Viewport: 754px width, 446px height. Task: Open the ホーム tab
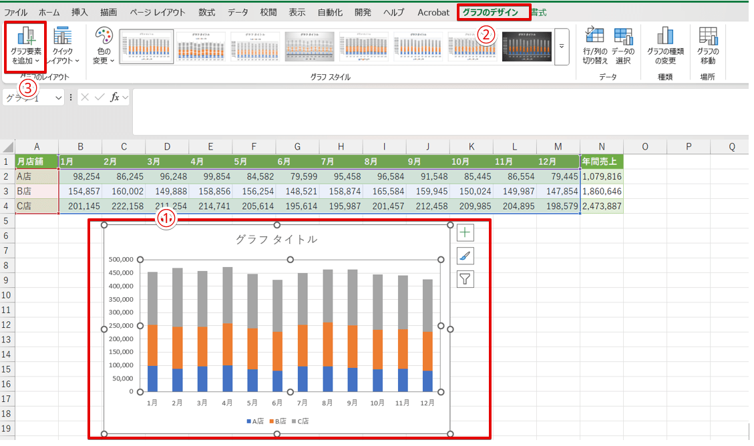(49, 13)
